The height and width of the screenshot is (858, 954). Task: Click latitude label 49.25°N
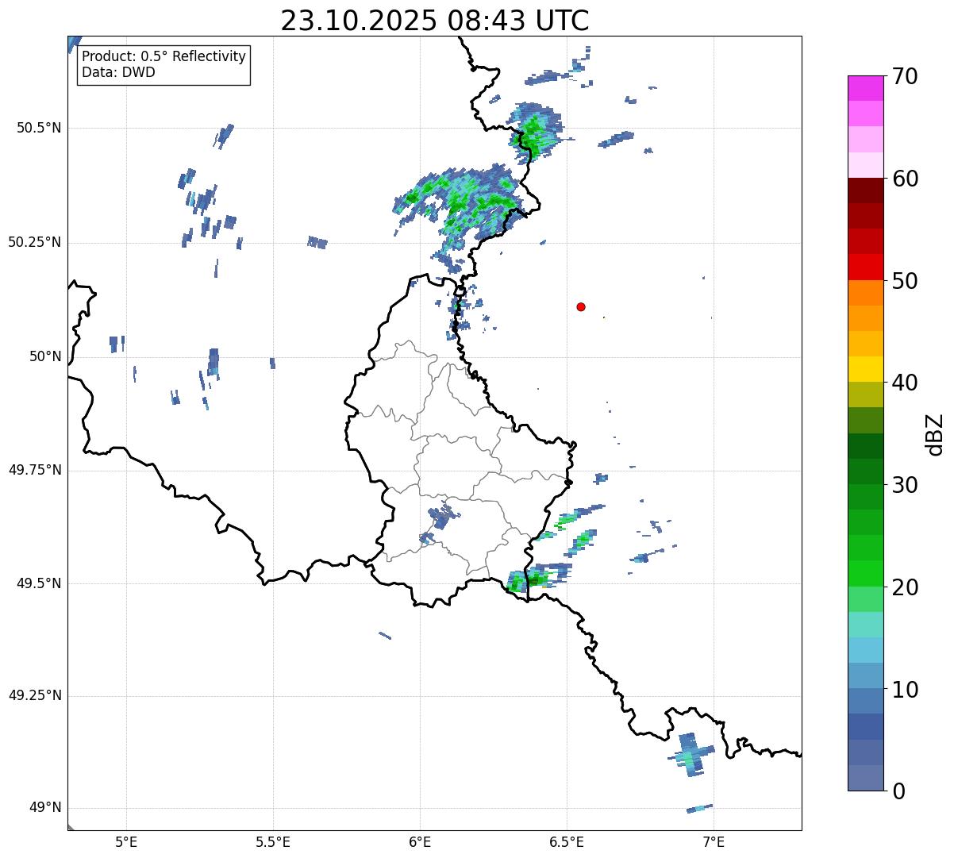pyautogui.click(x=35, y=696)
